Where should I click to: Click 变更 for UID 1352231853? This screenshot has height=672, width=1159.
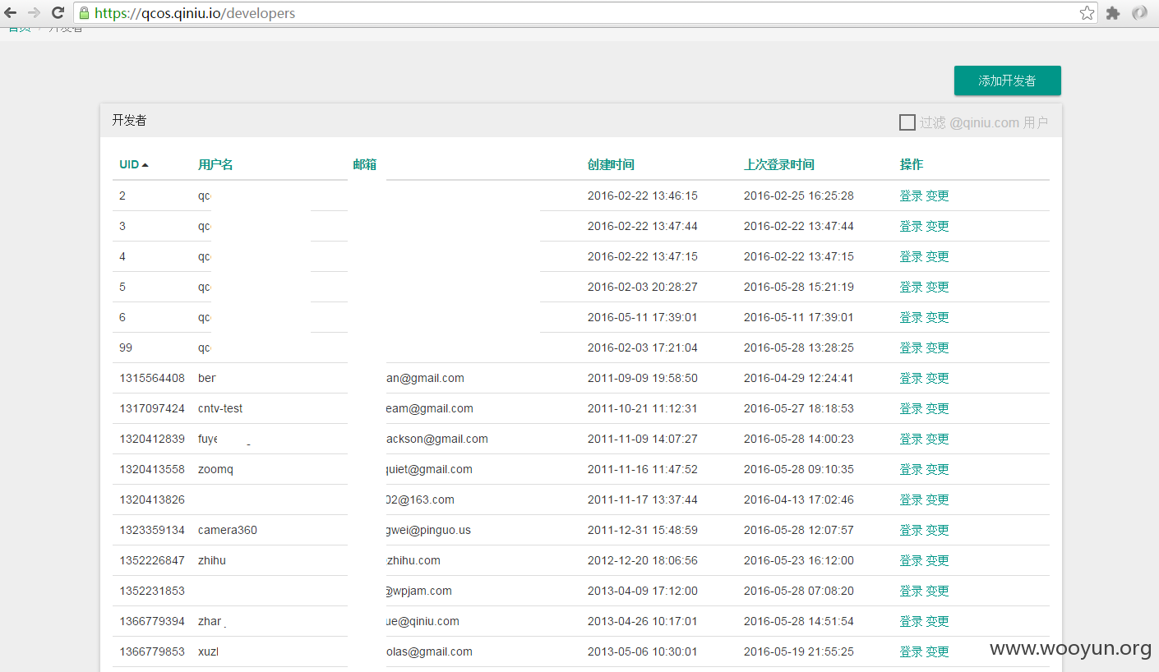pyautogui.click(x=938, y=591)
